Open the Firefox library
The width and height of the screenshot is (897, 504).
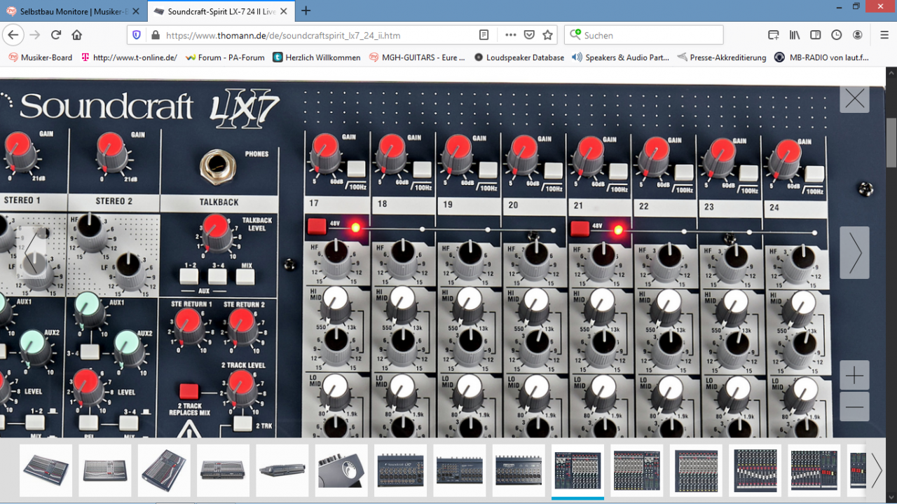[795, 35]
